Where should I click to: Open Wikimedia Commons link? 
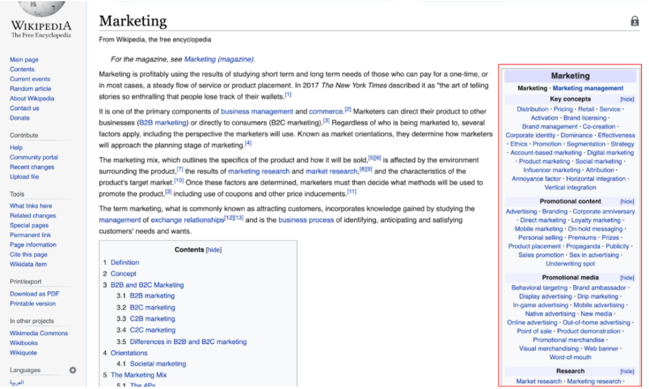pos(39,333)
